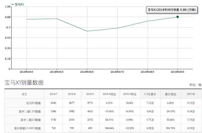Screen dimensions: 202x133
Task: Click the 0.53 y-axis label
Action: 7,38
